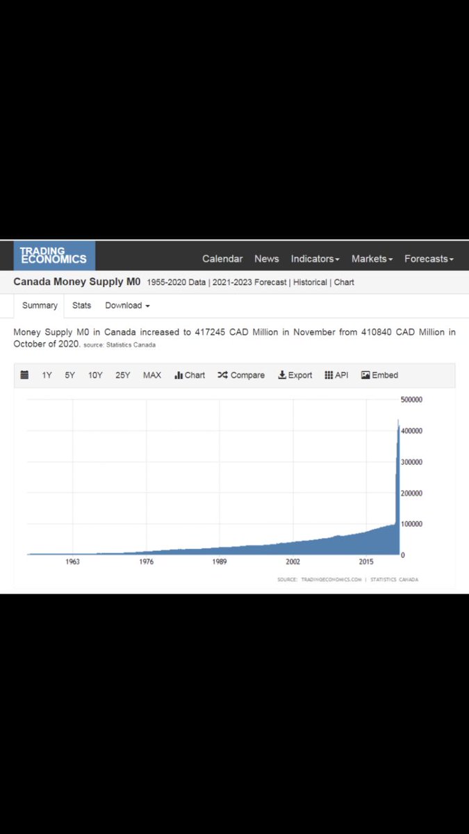Image resolution: width=469 pixels, height=834 pixels.
Task: Switch to the Summary tab
Action: click(40, 306)
